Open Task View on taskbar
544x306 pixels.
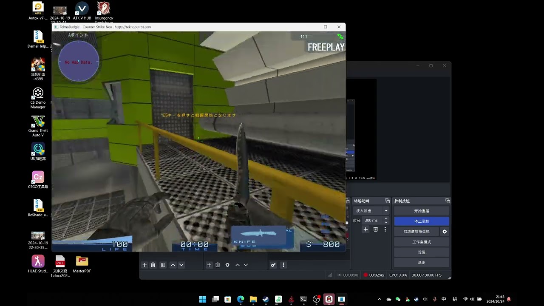coord(215,299)
